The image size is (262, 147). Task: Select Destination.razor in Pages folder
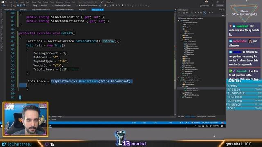[x=192, y=46]
